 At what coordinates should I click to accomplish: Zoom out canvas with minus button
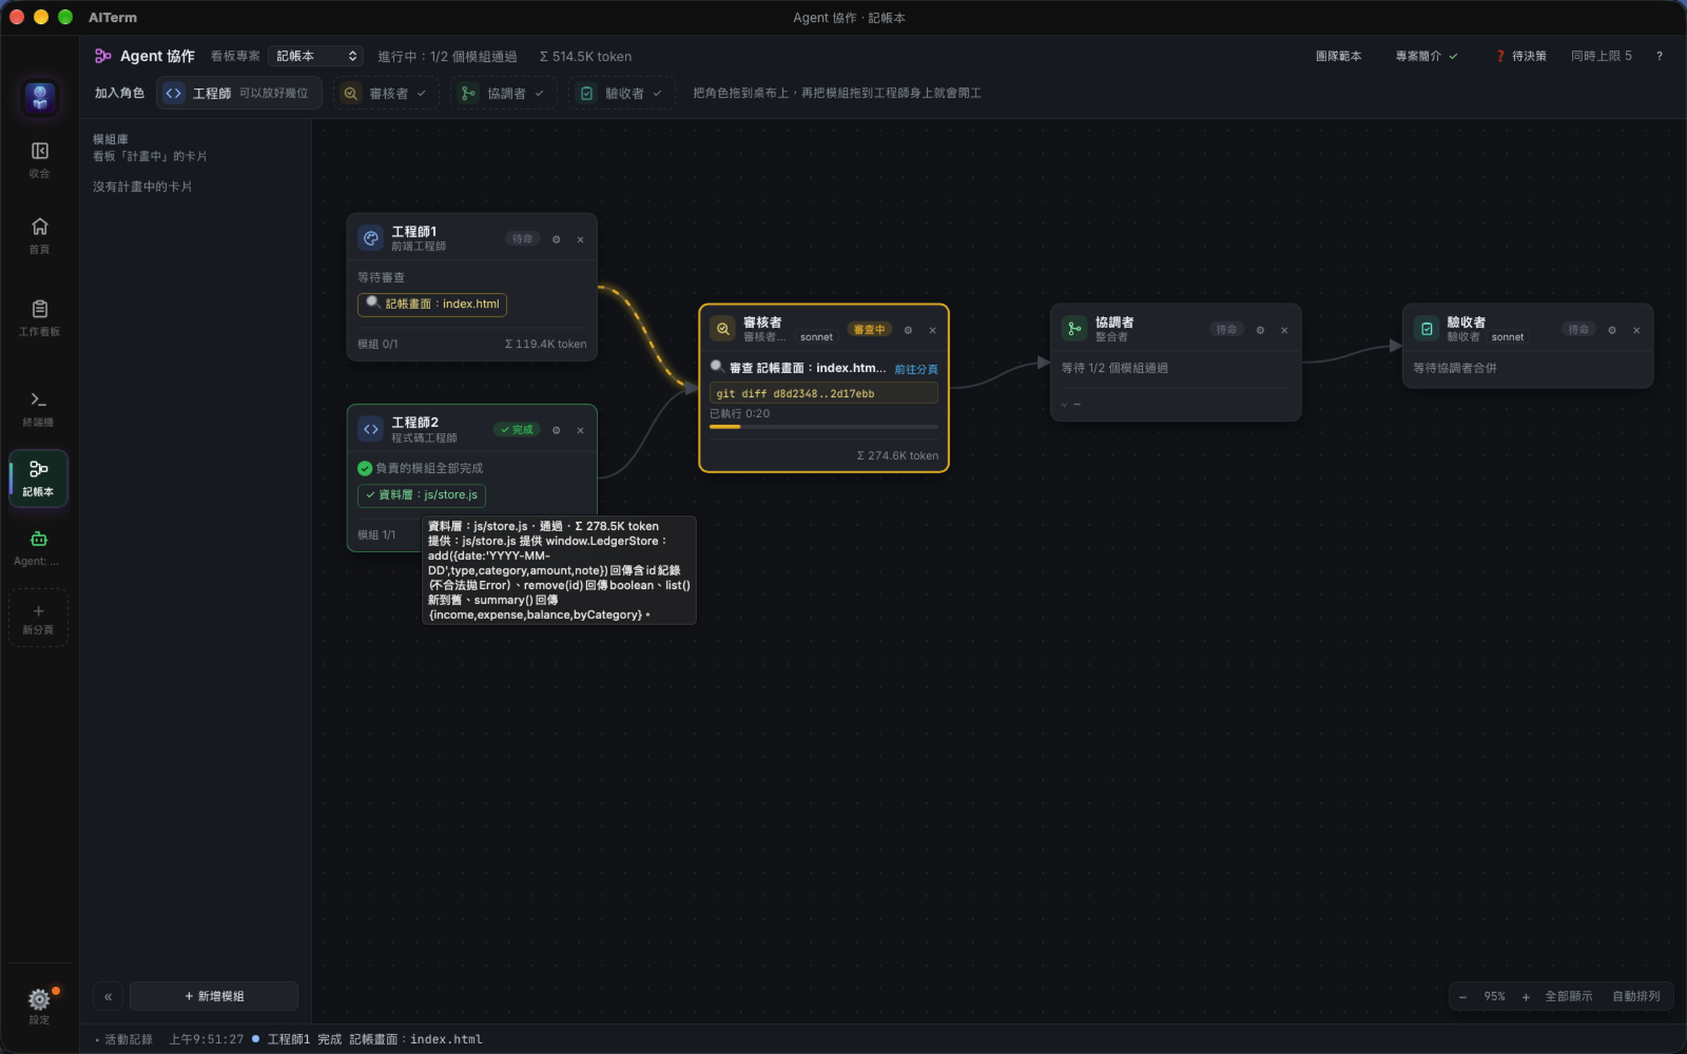click(x=1463, y=997)
